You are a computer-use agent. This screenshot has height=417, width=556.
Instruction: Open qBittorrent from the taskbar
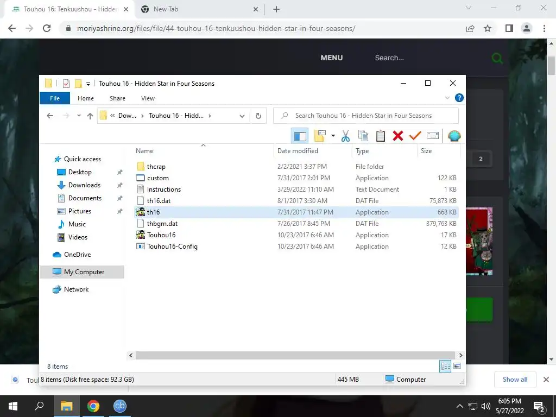coord(120,406)
